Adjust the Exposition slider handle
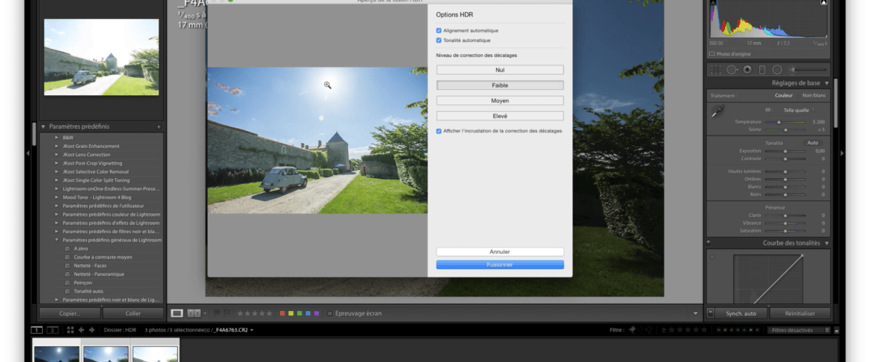This screenshot has height=362, width=870. [785, 151]
